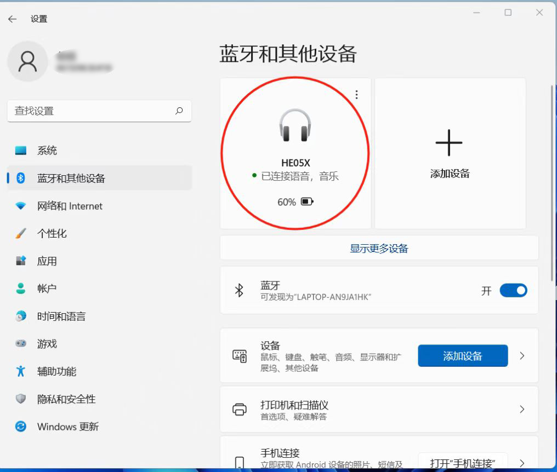The height and width of the screenshot is (472, 557).
Task: Open three-dot menu on HE05X card
Action: [x=357, y=95]
